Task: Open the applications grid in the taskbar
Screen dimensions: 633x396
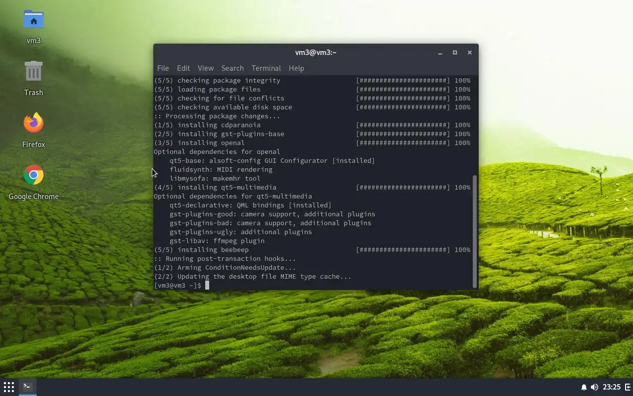Action: point(9,387)
